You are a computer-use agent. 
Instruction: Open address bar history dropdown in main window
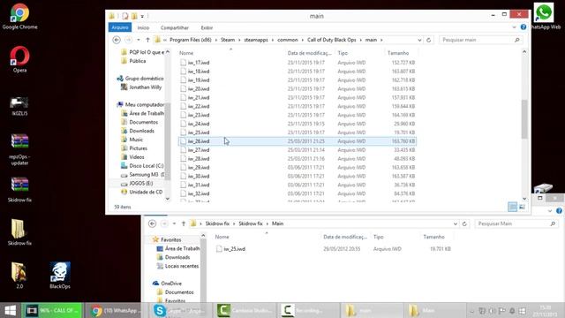[419, 40]
